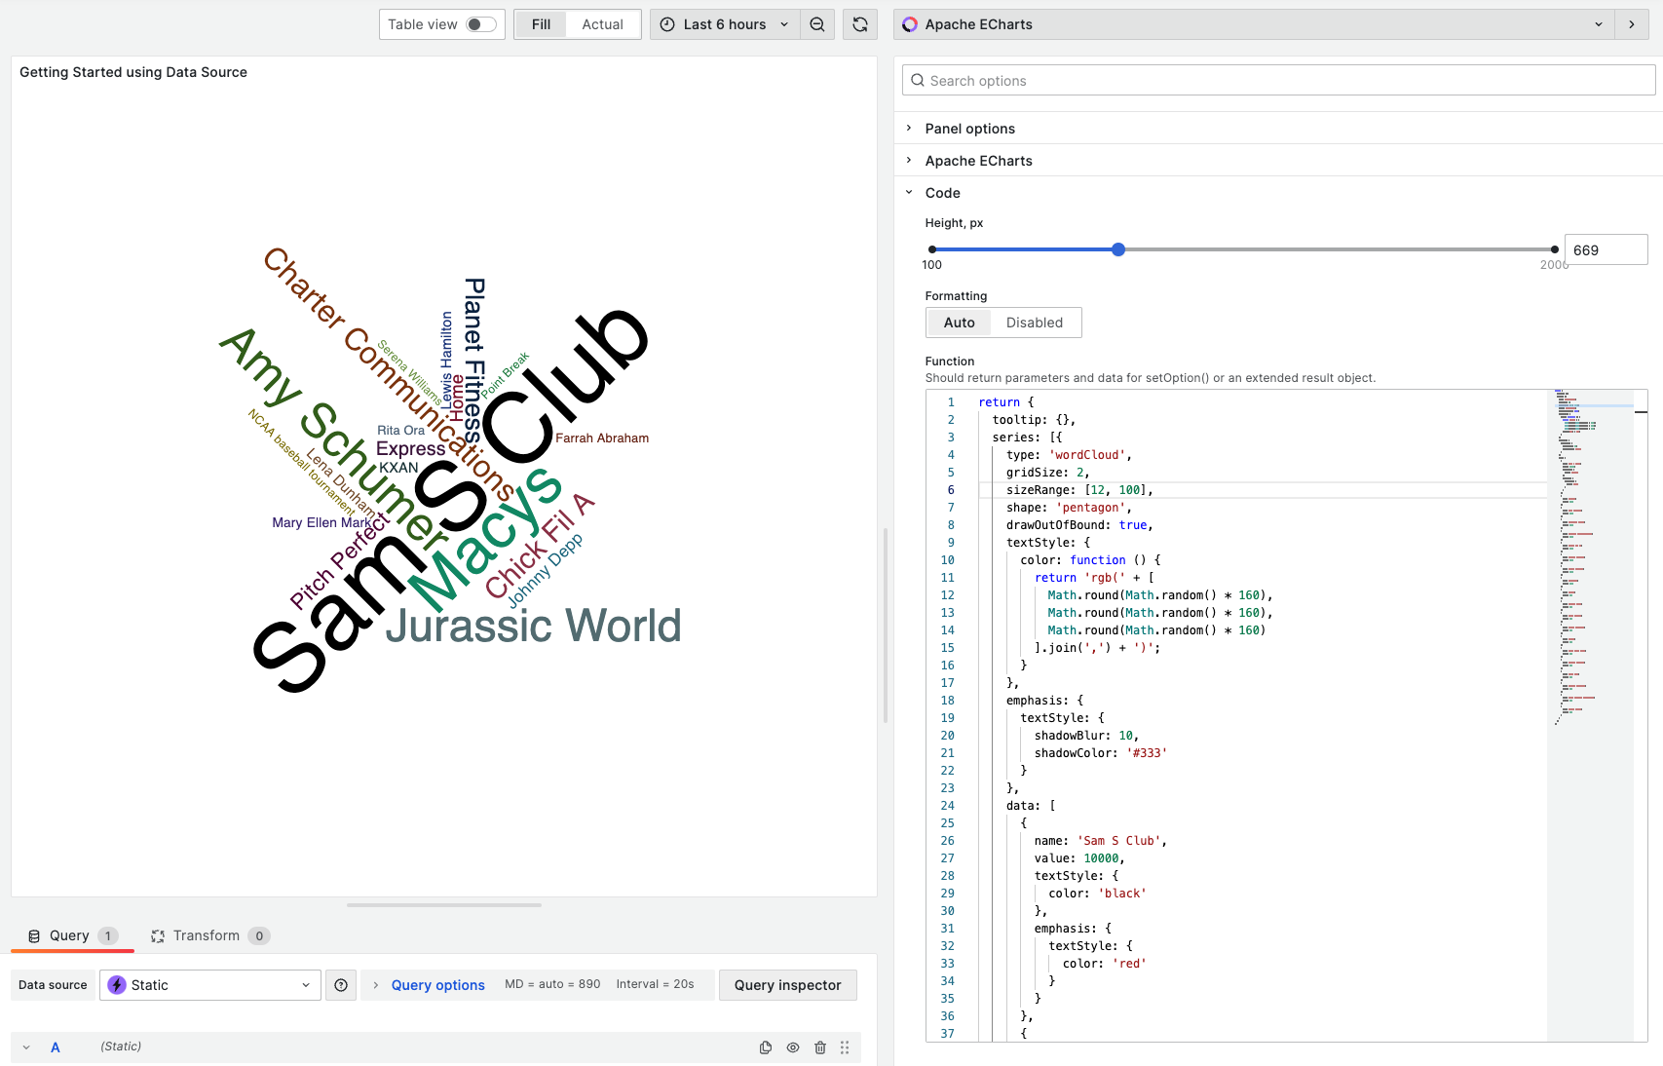Expand the Panel options section
Image resolution: width=1663 pixels, height=1066 pixels.
pos(970,128)
